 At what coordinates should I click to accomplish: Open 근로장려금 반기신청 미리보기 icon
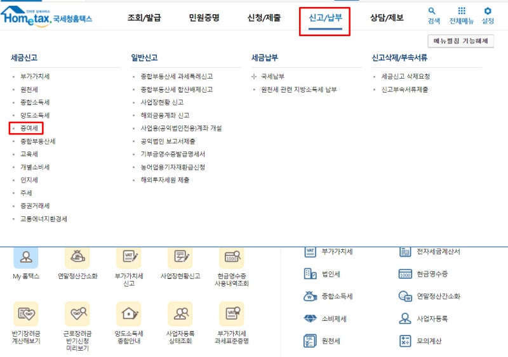pos(77,314)
